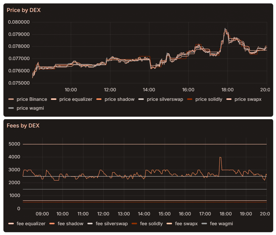This screenshot has width=276, height=235.
Task: Hide the 'price solidly' series
Action: click(x=209, y=99)
